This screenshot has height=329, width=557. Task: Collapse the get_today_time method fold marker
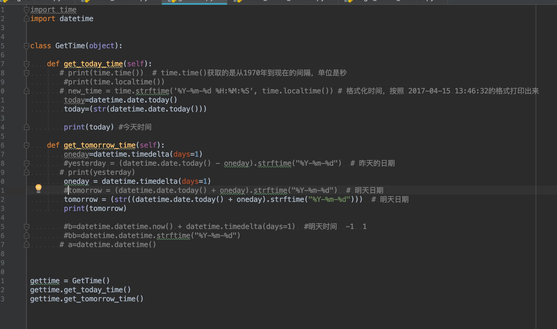[26, 64]
